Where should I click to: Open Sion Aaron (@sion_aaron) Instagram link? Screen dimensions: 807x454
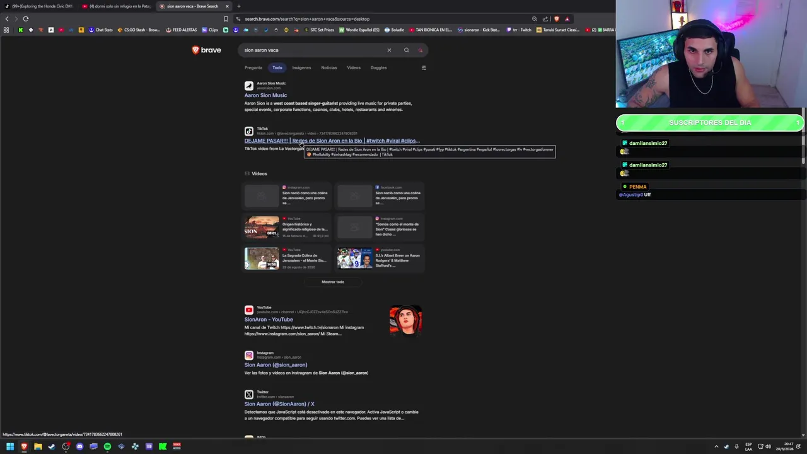point(276,364)
